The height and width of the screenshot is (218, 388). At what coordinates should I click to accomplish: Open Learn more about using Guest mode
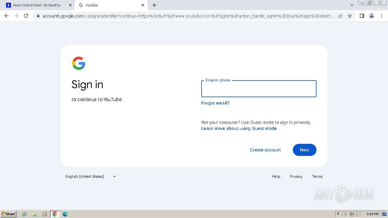tap(239, 128)
